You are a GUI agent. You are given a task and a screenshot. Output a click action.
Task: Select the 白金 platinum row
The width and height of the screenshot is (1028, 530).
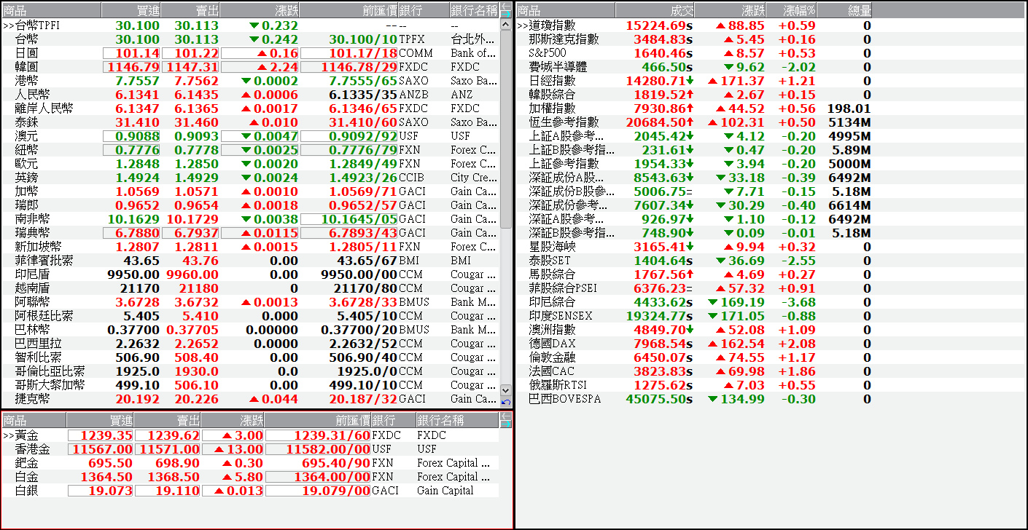pyautogui.click(x=250, y=477)
